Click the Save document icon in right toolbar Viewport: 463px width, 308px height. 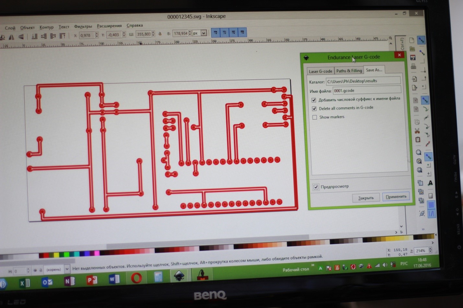(x=413, y=58)
